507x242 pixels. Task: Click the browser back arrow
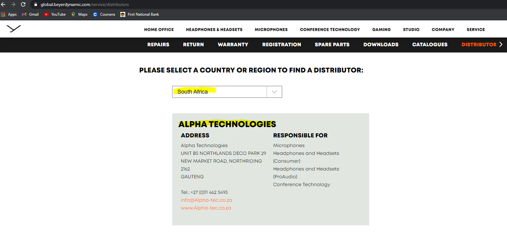pos(3,4)
